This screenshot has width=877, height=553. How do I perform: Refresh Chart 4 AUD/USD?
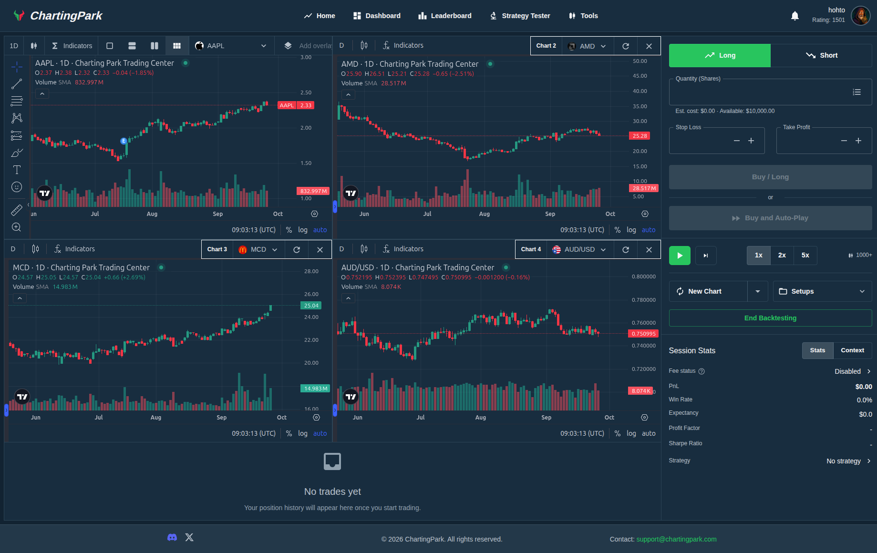(x=626, y=249)
